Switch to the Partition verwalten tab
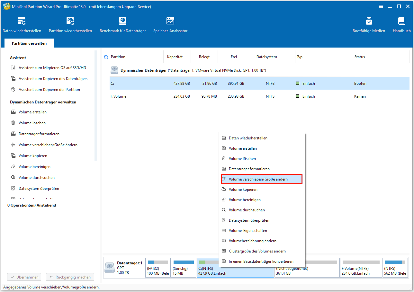This screenshot has height=292, width=414. pyautogui.click(x=29, y=43)
